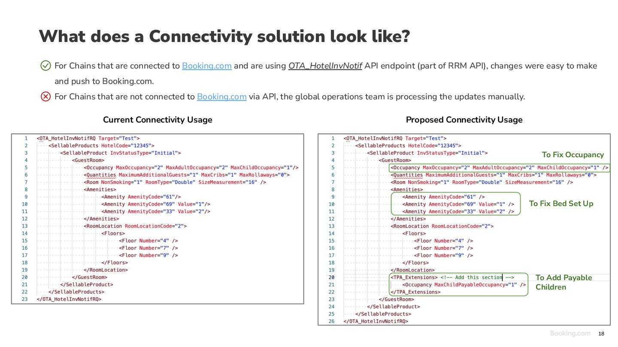Click Floor Number="7" in the Current panel

click(148, 248)
